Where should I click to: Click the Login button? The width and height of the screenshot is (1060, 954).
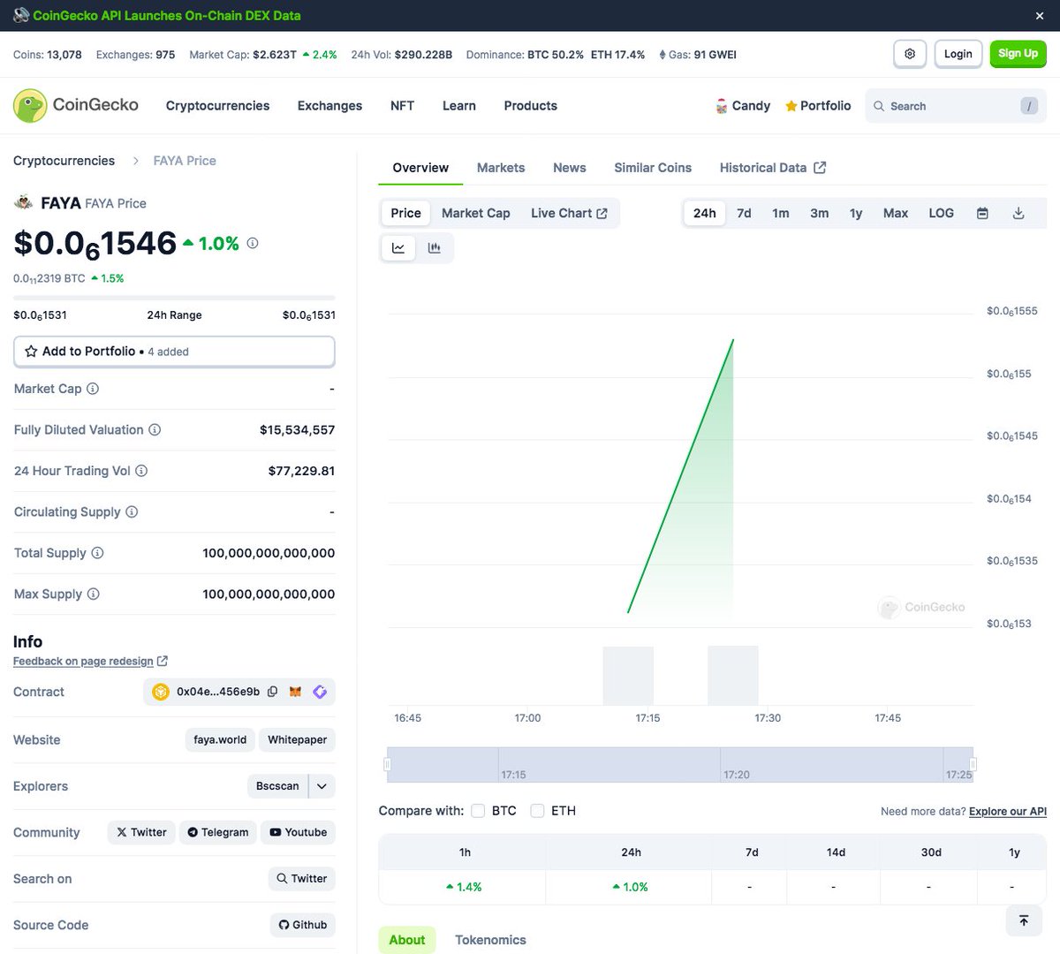click(958, 54)
